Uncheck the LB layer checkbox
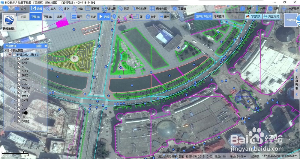This screenshot has width=300, height=159. coord(19,117)
